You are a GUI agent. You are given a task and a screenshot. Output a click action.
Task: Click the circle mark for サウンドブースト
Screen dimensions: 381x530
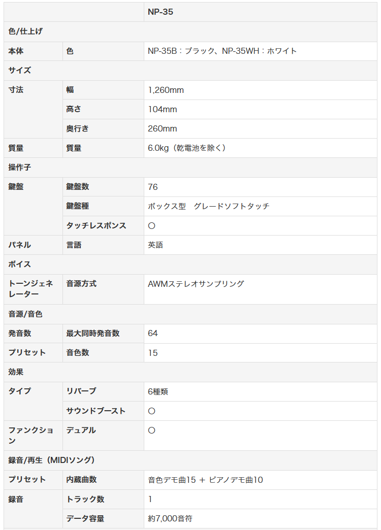[151, 411]
